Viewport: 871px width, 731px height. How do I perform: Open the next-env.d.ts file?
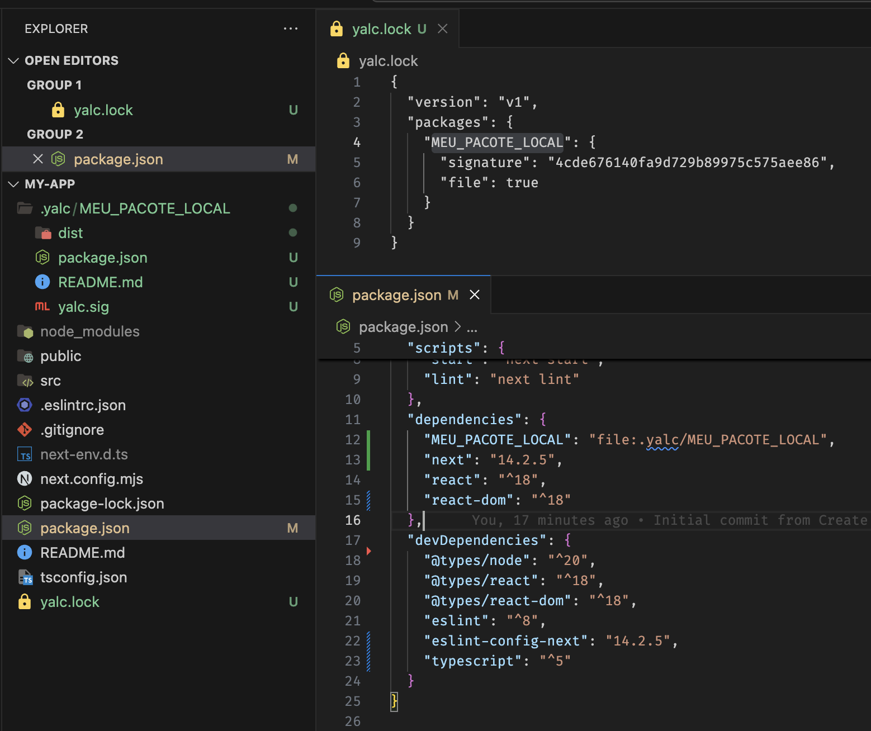[159, 454]
